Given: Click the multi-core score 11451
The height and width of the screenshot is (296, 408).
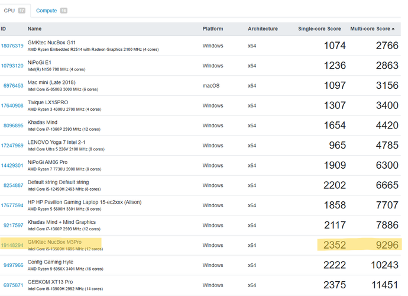Looking at the screenshot, I should (x=385, y=285).
